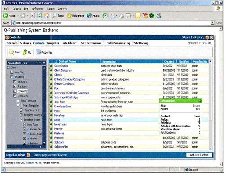Switch to the Site Permissions tab
This screenshot has width=225, height=175.
pyautogui.click(x=91, y=43)
